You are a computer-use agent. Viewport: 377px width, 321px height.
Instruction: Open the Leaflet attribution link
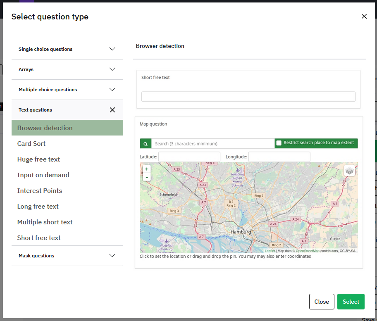(x=270, y=251)
